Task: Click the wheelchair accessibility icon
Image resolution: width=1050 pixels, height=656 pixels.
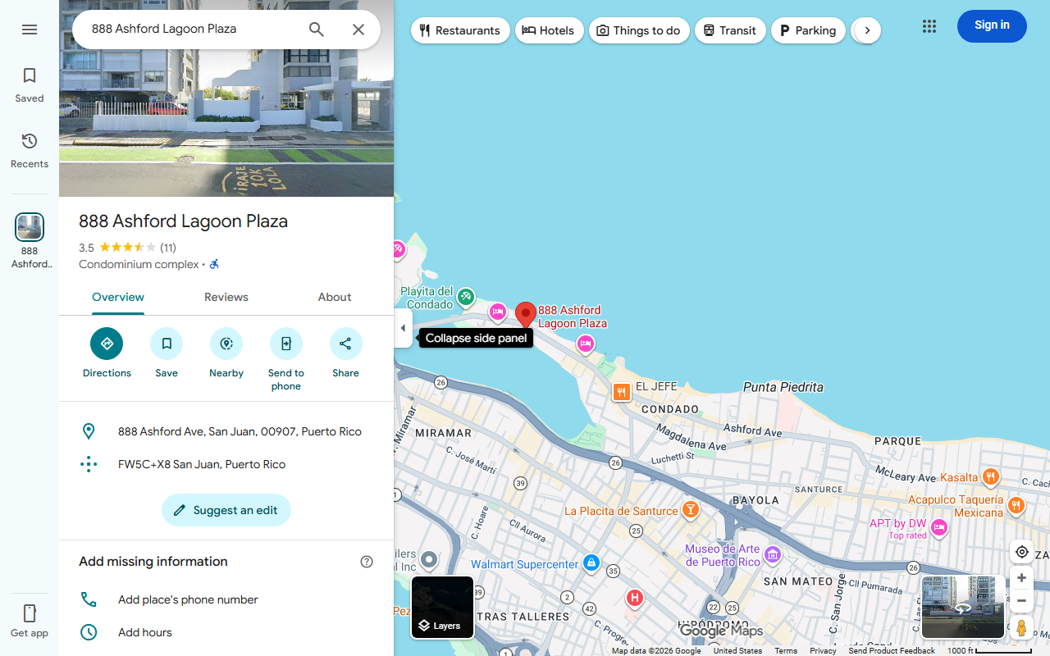Action: point(214,264)
